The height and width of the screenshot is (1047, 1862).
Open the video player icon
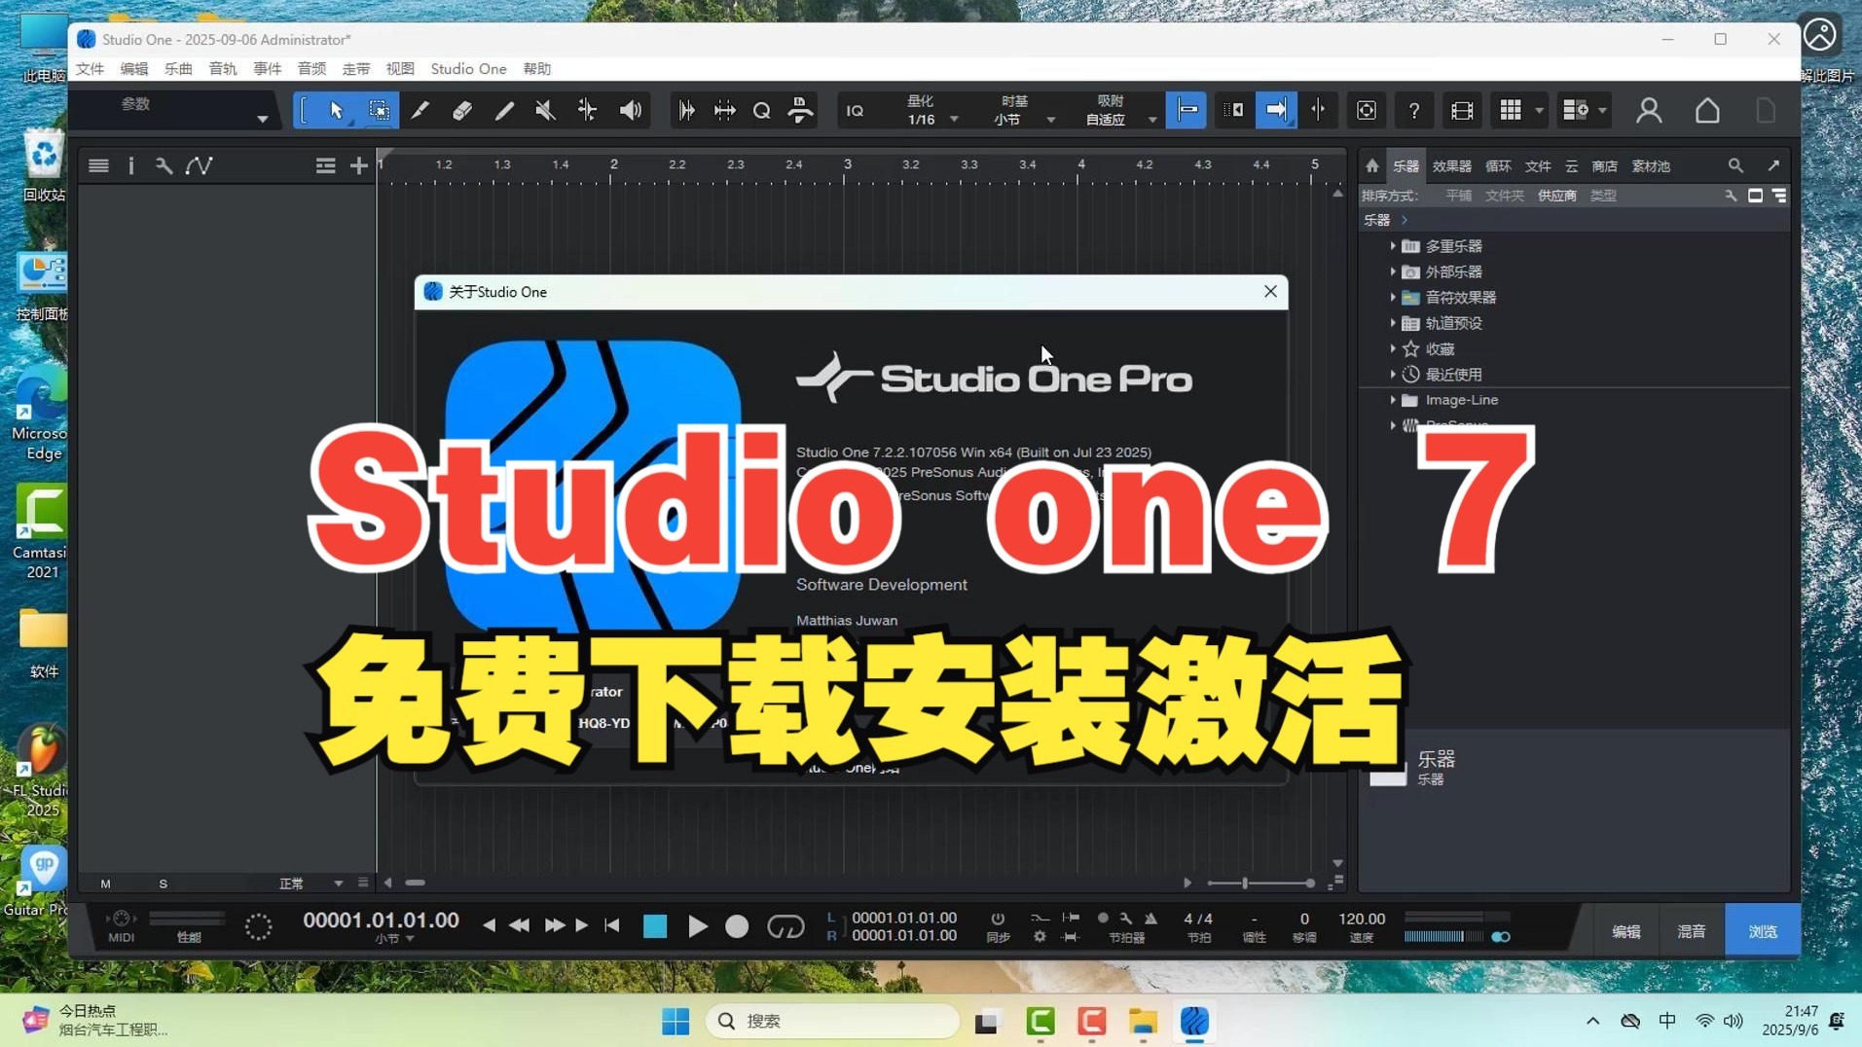point(1462,111)
